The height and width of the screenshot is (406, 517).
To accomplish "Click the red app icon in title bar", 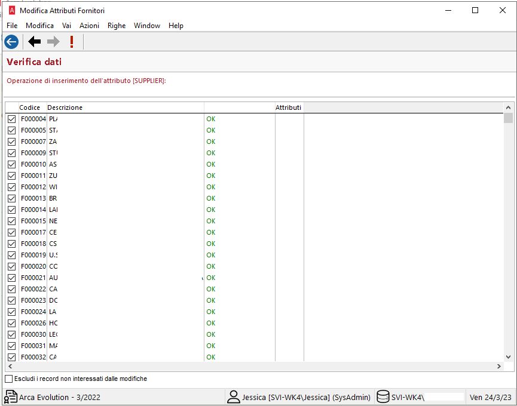I will coord(11,10).
